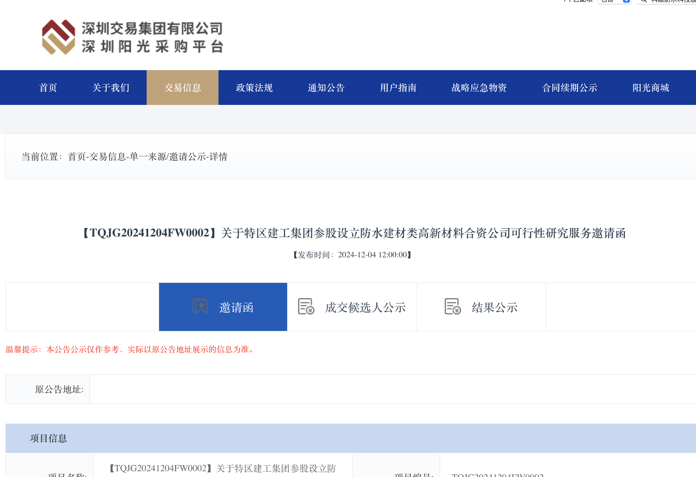The height and width of the screenshot is (477, 696).
Task: Click the breadcrumb path 首页-交易信息
Action: [97, 156]
